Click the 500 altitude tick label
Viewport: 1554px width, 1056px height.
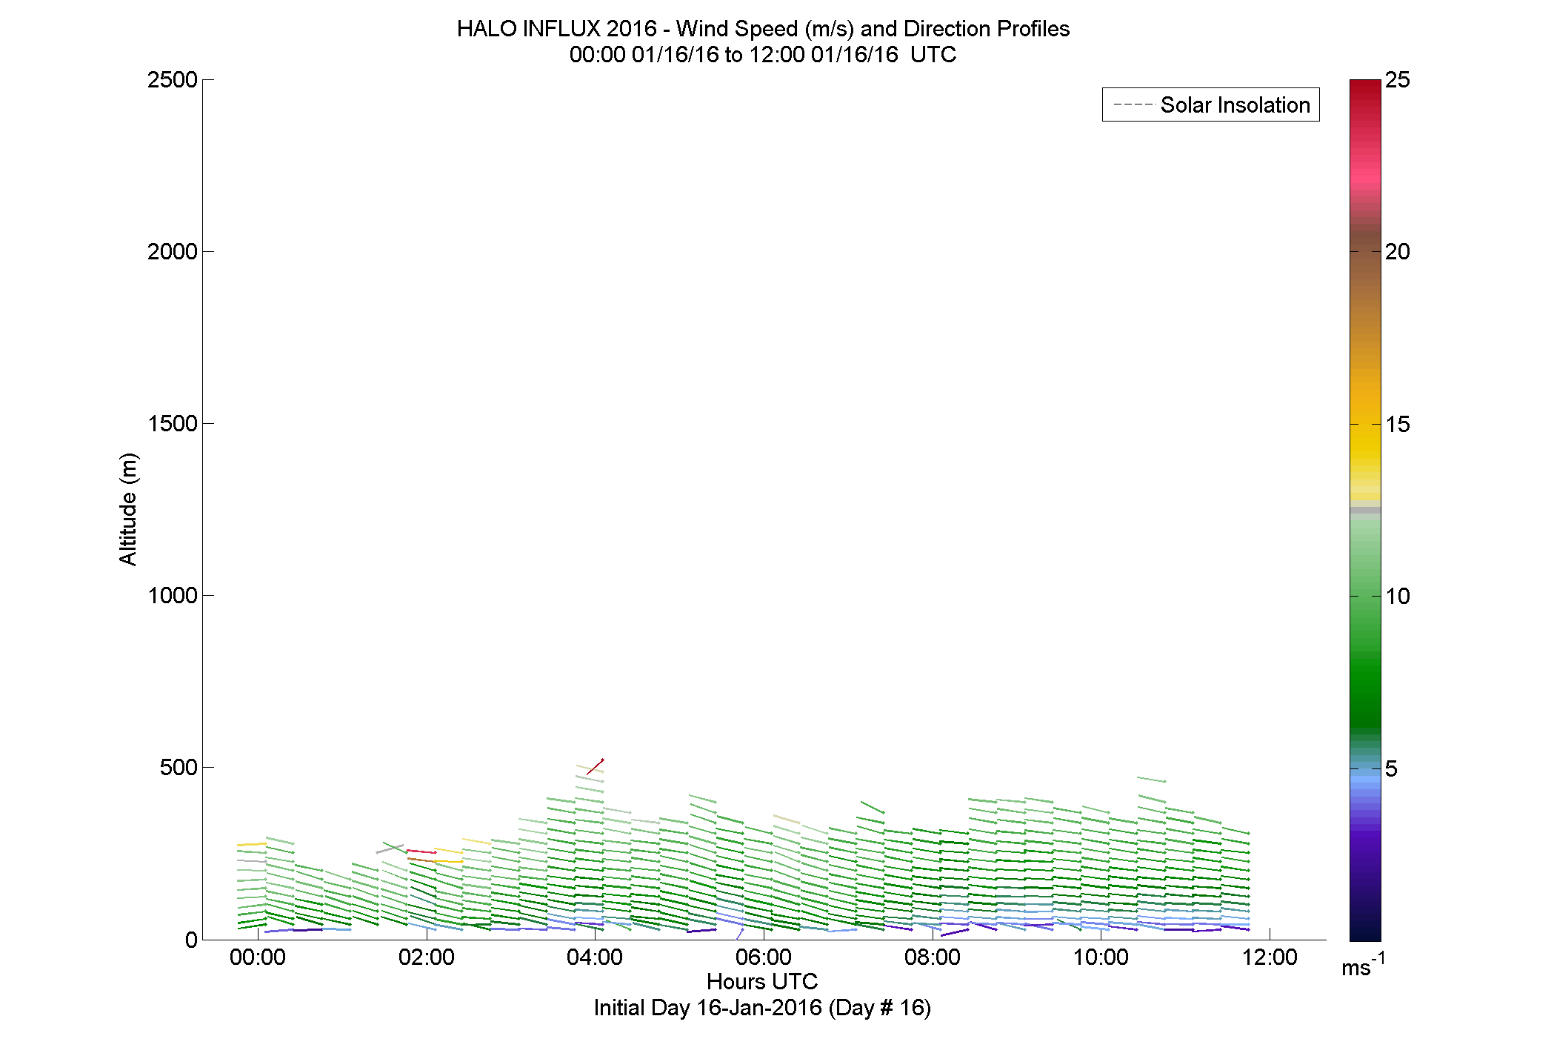(x=179, y=768)
